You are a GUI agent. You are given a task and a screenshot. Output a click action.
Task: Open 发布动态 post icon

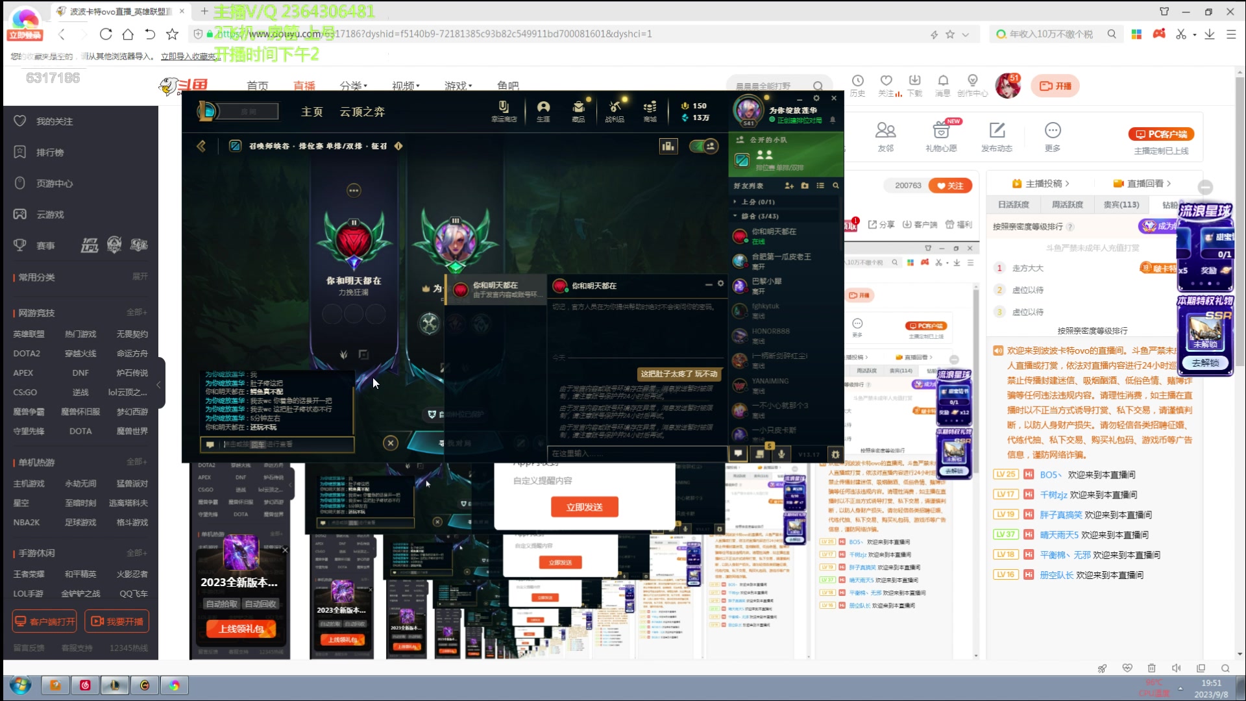tap(997, 136)
